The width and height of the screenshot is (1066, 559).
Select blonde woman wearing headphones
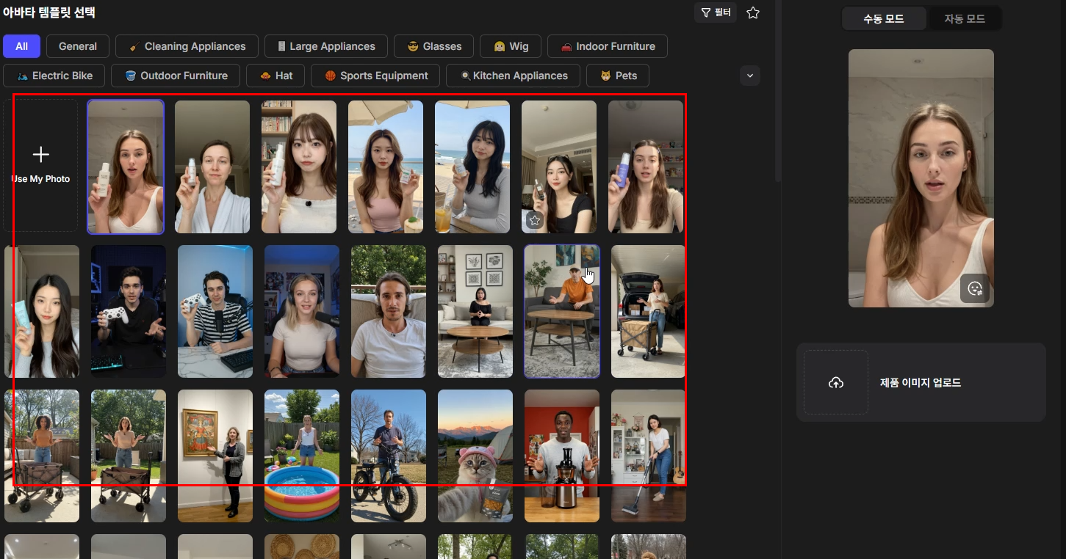pos(302,311)
